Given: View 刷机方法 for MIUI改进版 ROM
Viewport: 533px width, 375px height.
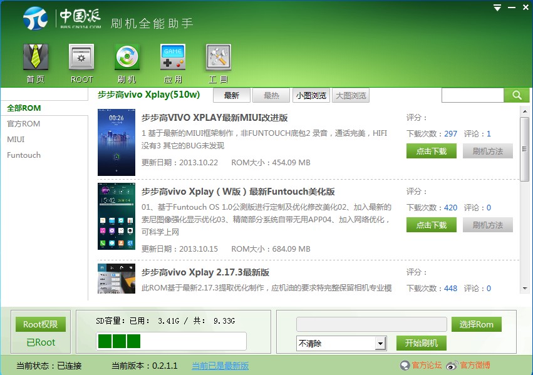Looking at the screenshot, I should tap(488, 151).
